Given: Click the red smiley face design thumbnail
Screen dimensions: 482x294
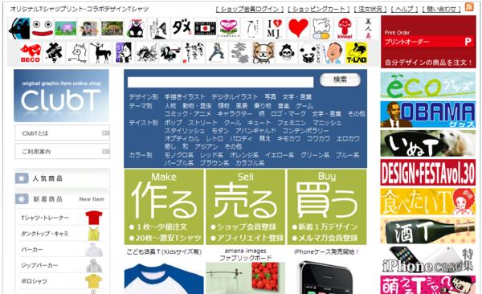Looking at the screenshot, I should coord(42,29).
